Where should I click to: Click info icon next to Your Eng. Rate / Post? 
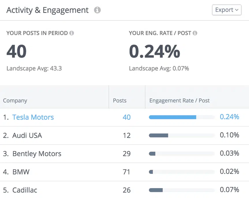[195, 33]
